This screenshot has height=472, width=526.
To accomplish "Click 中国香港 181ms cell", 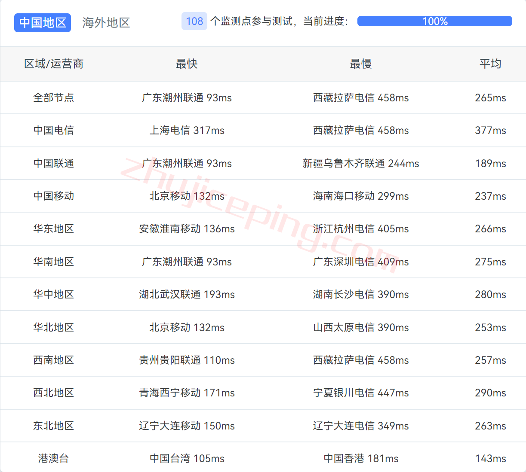I will point(361,458).
